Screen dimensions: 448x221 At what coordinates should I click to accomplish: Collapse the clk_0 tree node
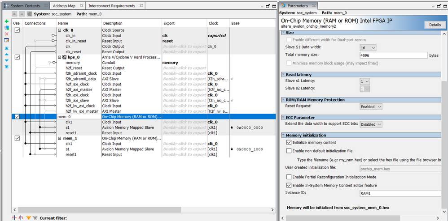coord(60,30)
